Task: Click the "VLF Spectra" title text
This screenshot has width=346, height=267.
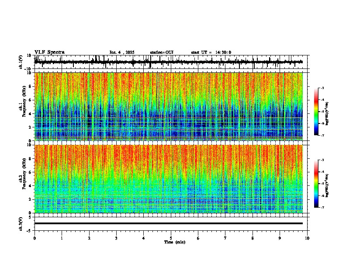Action: 49,52
